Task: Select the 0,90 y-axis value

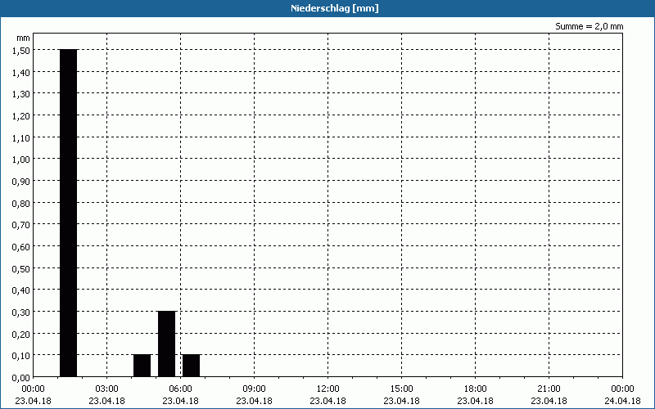Action: click(21, 181)
